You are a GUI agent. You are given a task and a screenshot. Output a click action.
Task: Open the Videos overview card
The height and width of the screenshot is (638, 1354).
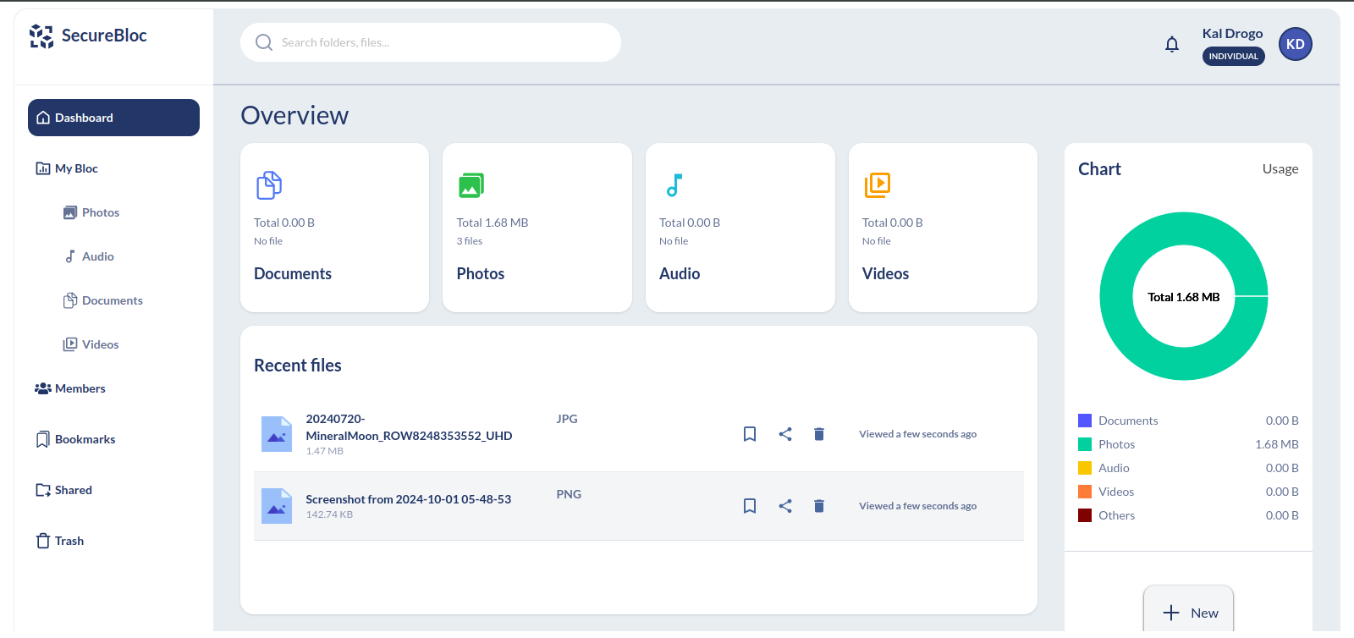pyautogui.click(x=942, y=228)
